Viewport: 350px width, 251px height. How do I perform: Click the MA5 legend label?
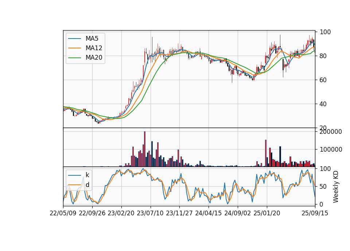(92, 39)
